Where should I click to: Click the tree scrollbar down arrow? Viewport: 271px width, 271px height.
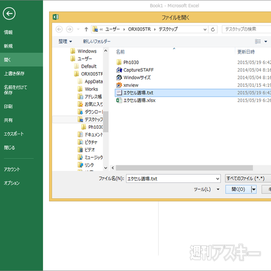click(106, 168)
